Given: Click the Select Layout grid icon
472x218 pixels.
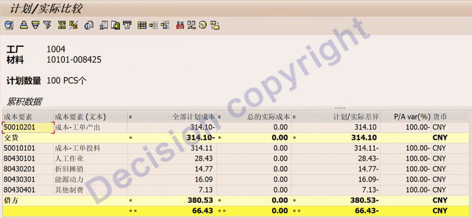Looking at the screenshot, I should (142, 25).
